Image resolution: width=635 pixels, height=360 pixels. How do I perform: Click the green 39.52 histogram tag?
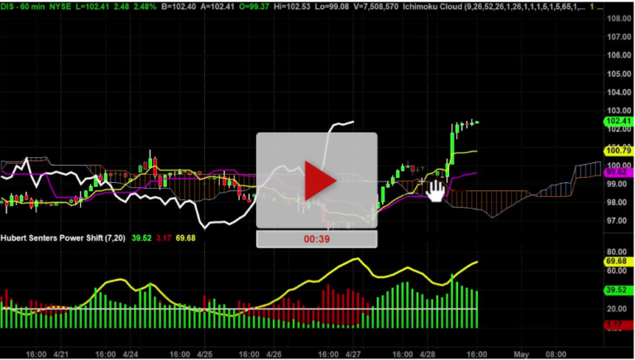[x=618, y=290]
